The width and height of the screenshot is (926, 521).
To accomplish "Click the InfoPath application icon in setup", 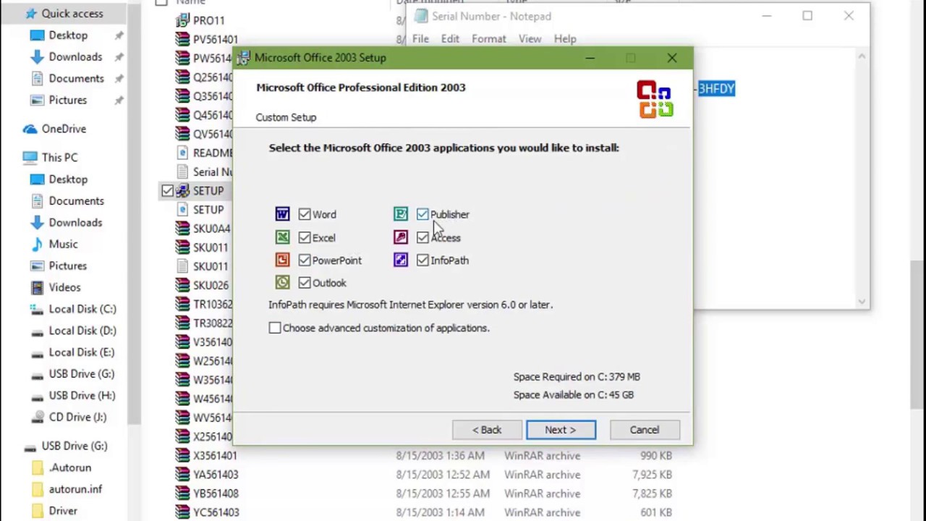I will (401, 260).
